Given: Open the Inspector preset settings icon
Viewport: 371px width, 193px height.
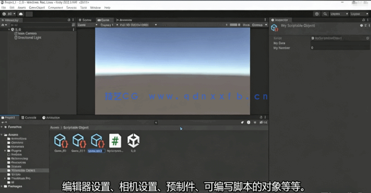Looking at the screenshot, I should pyautogui.click(x=366, y=25).
